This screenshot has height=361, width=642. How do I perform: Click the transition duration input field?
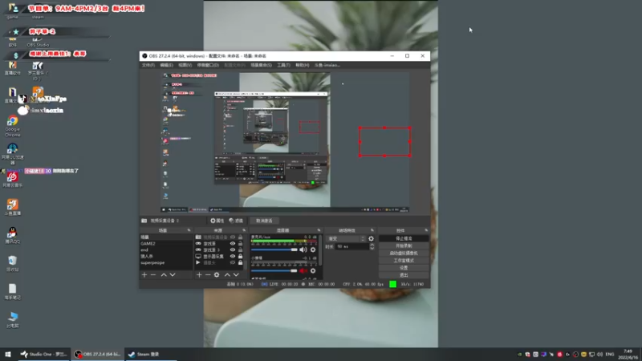coord(351,246)
